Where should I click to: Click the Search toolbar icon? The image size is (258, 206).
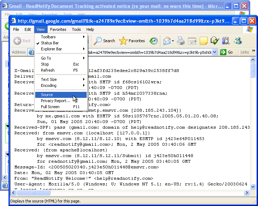[x=104, y=41]
